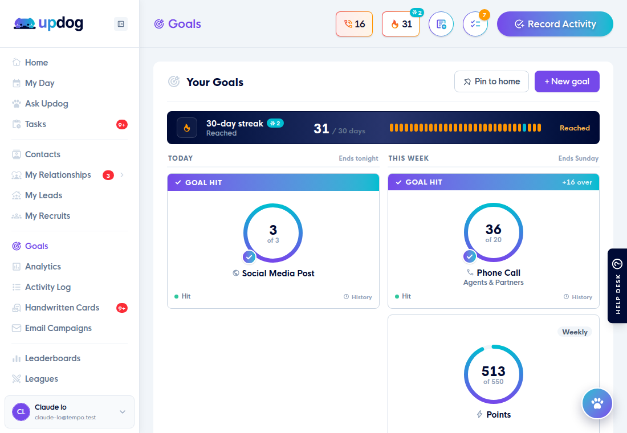Click the Handwritten Cards 9+ badge
The width and height of the screenshot is (627, 433).
pyautogui.click(x=121, y=308)
